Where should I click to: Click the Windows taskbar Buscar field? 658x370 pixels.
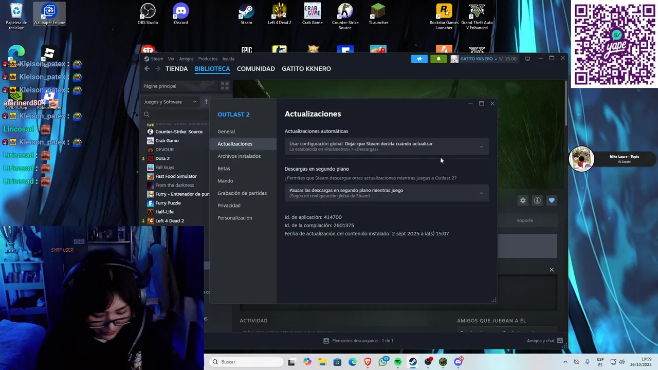pos(247,362)
